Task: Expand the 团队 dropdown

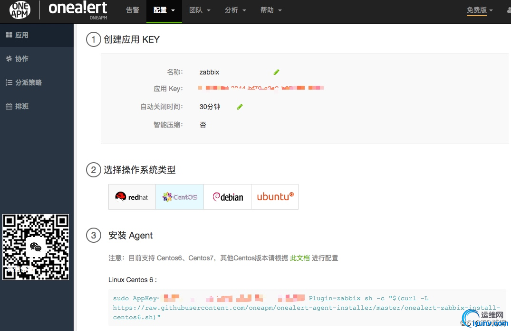Action: 200,10
